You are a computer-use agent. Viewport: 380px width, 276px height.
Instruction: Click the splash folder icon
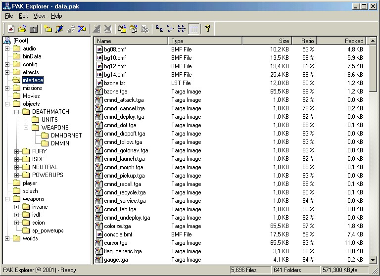tap(16, 191)
